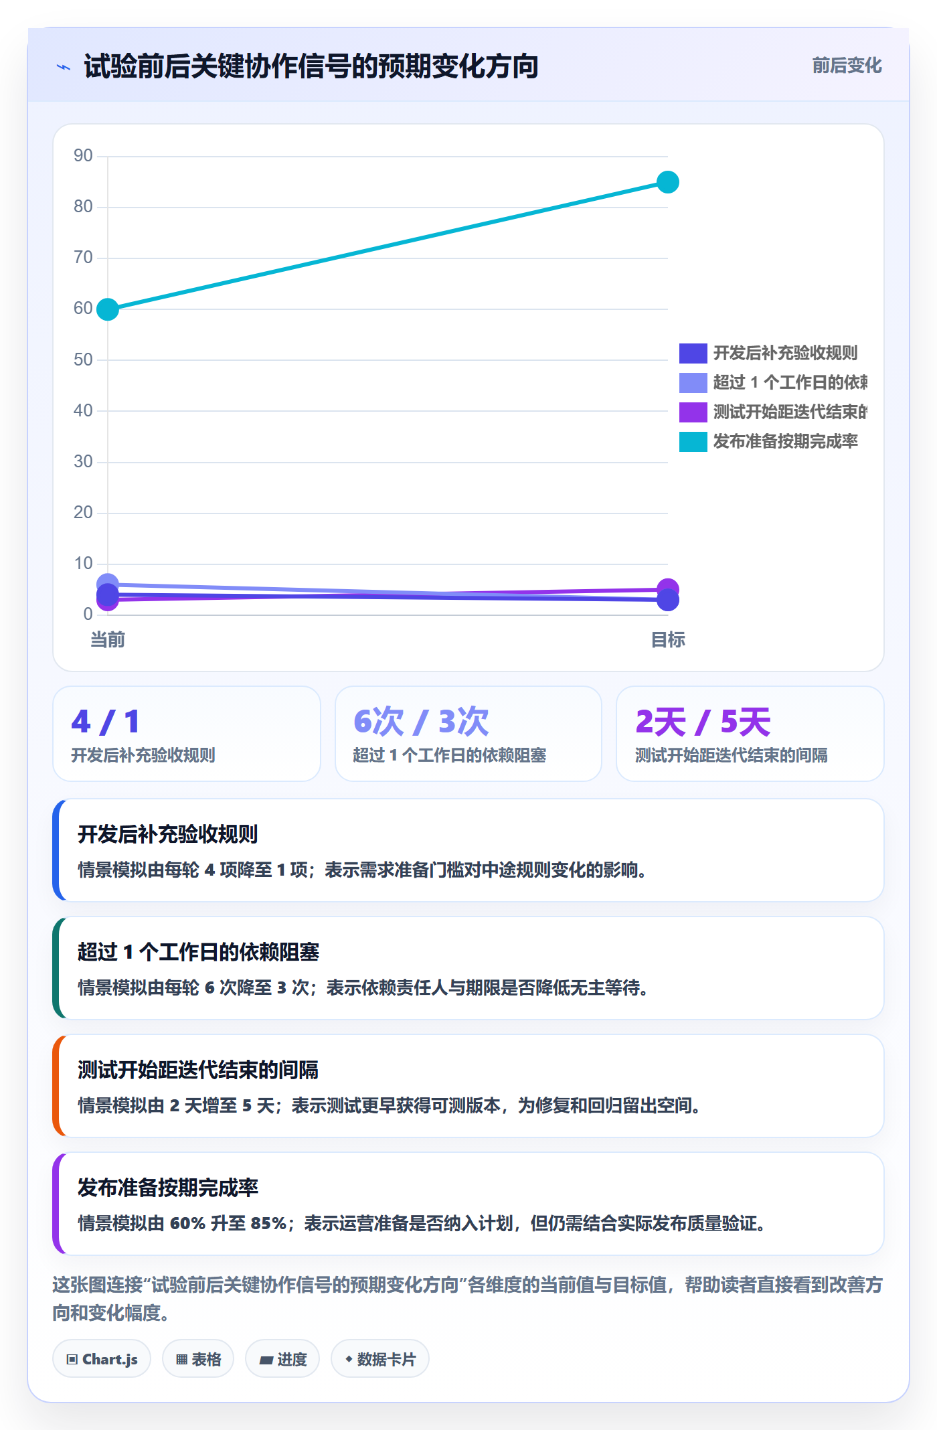
Task: Toggle the 开发后补充验收规则 legend swatch
Action: (693, 353)
